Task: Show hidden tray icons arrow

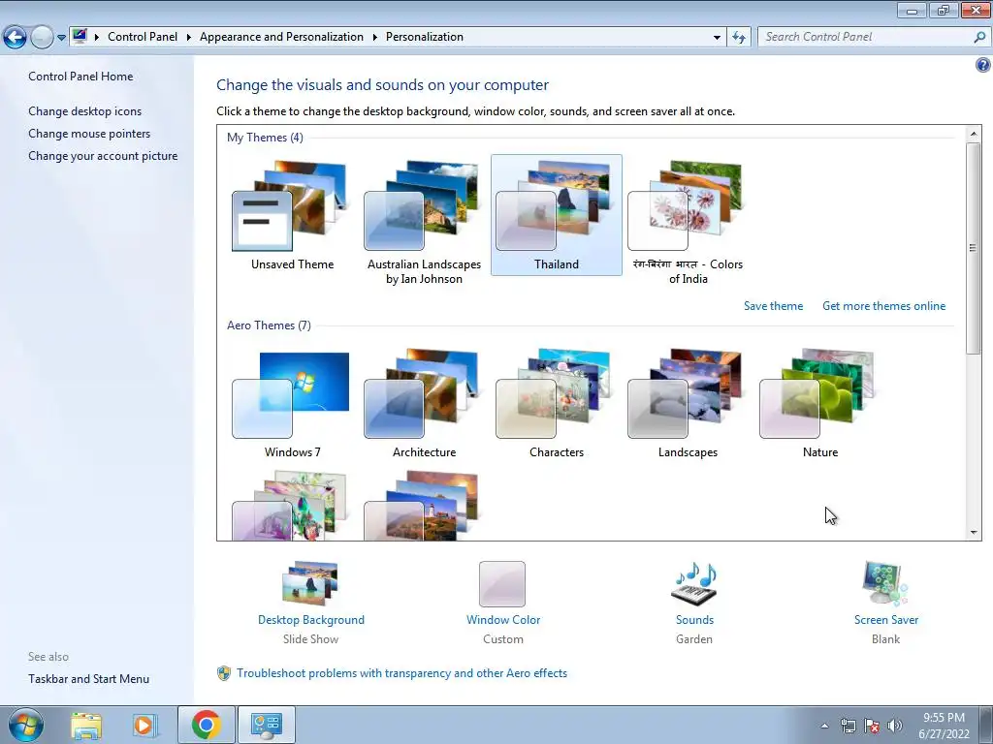Action: 824,726
